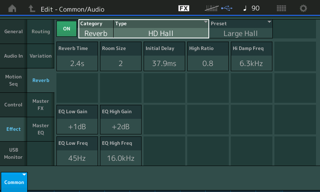This screenshot has width=320, height=192.
Task: Select the Motion Seq tab
Action: [14, 80]
